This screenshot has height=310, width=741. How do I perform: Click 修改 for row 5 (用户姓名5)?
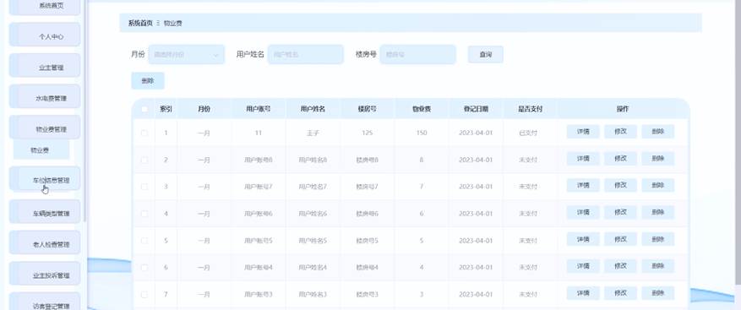[620, 239]
